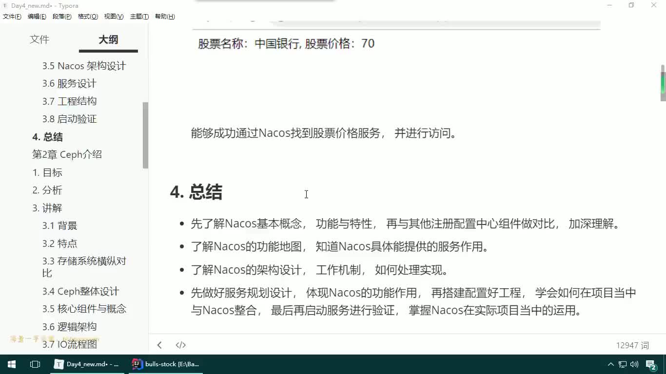Jump to outline item 3.7 工程结构
Screen dimensions: 666x374
[x=69, y=101]
